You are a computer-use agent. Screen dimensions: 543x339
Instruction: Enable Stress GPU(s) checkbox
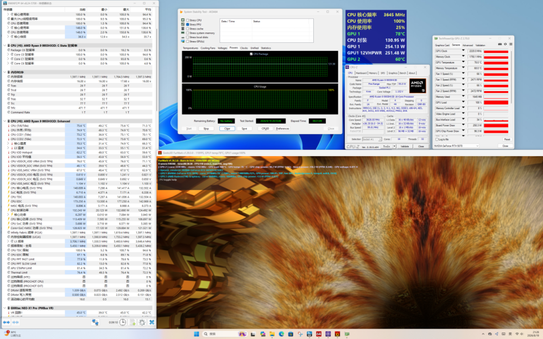coord(188,41)
